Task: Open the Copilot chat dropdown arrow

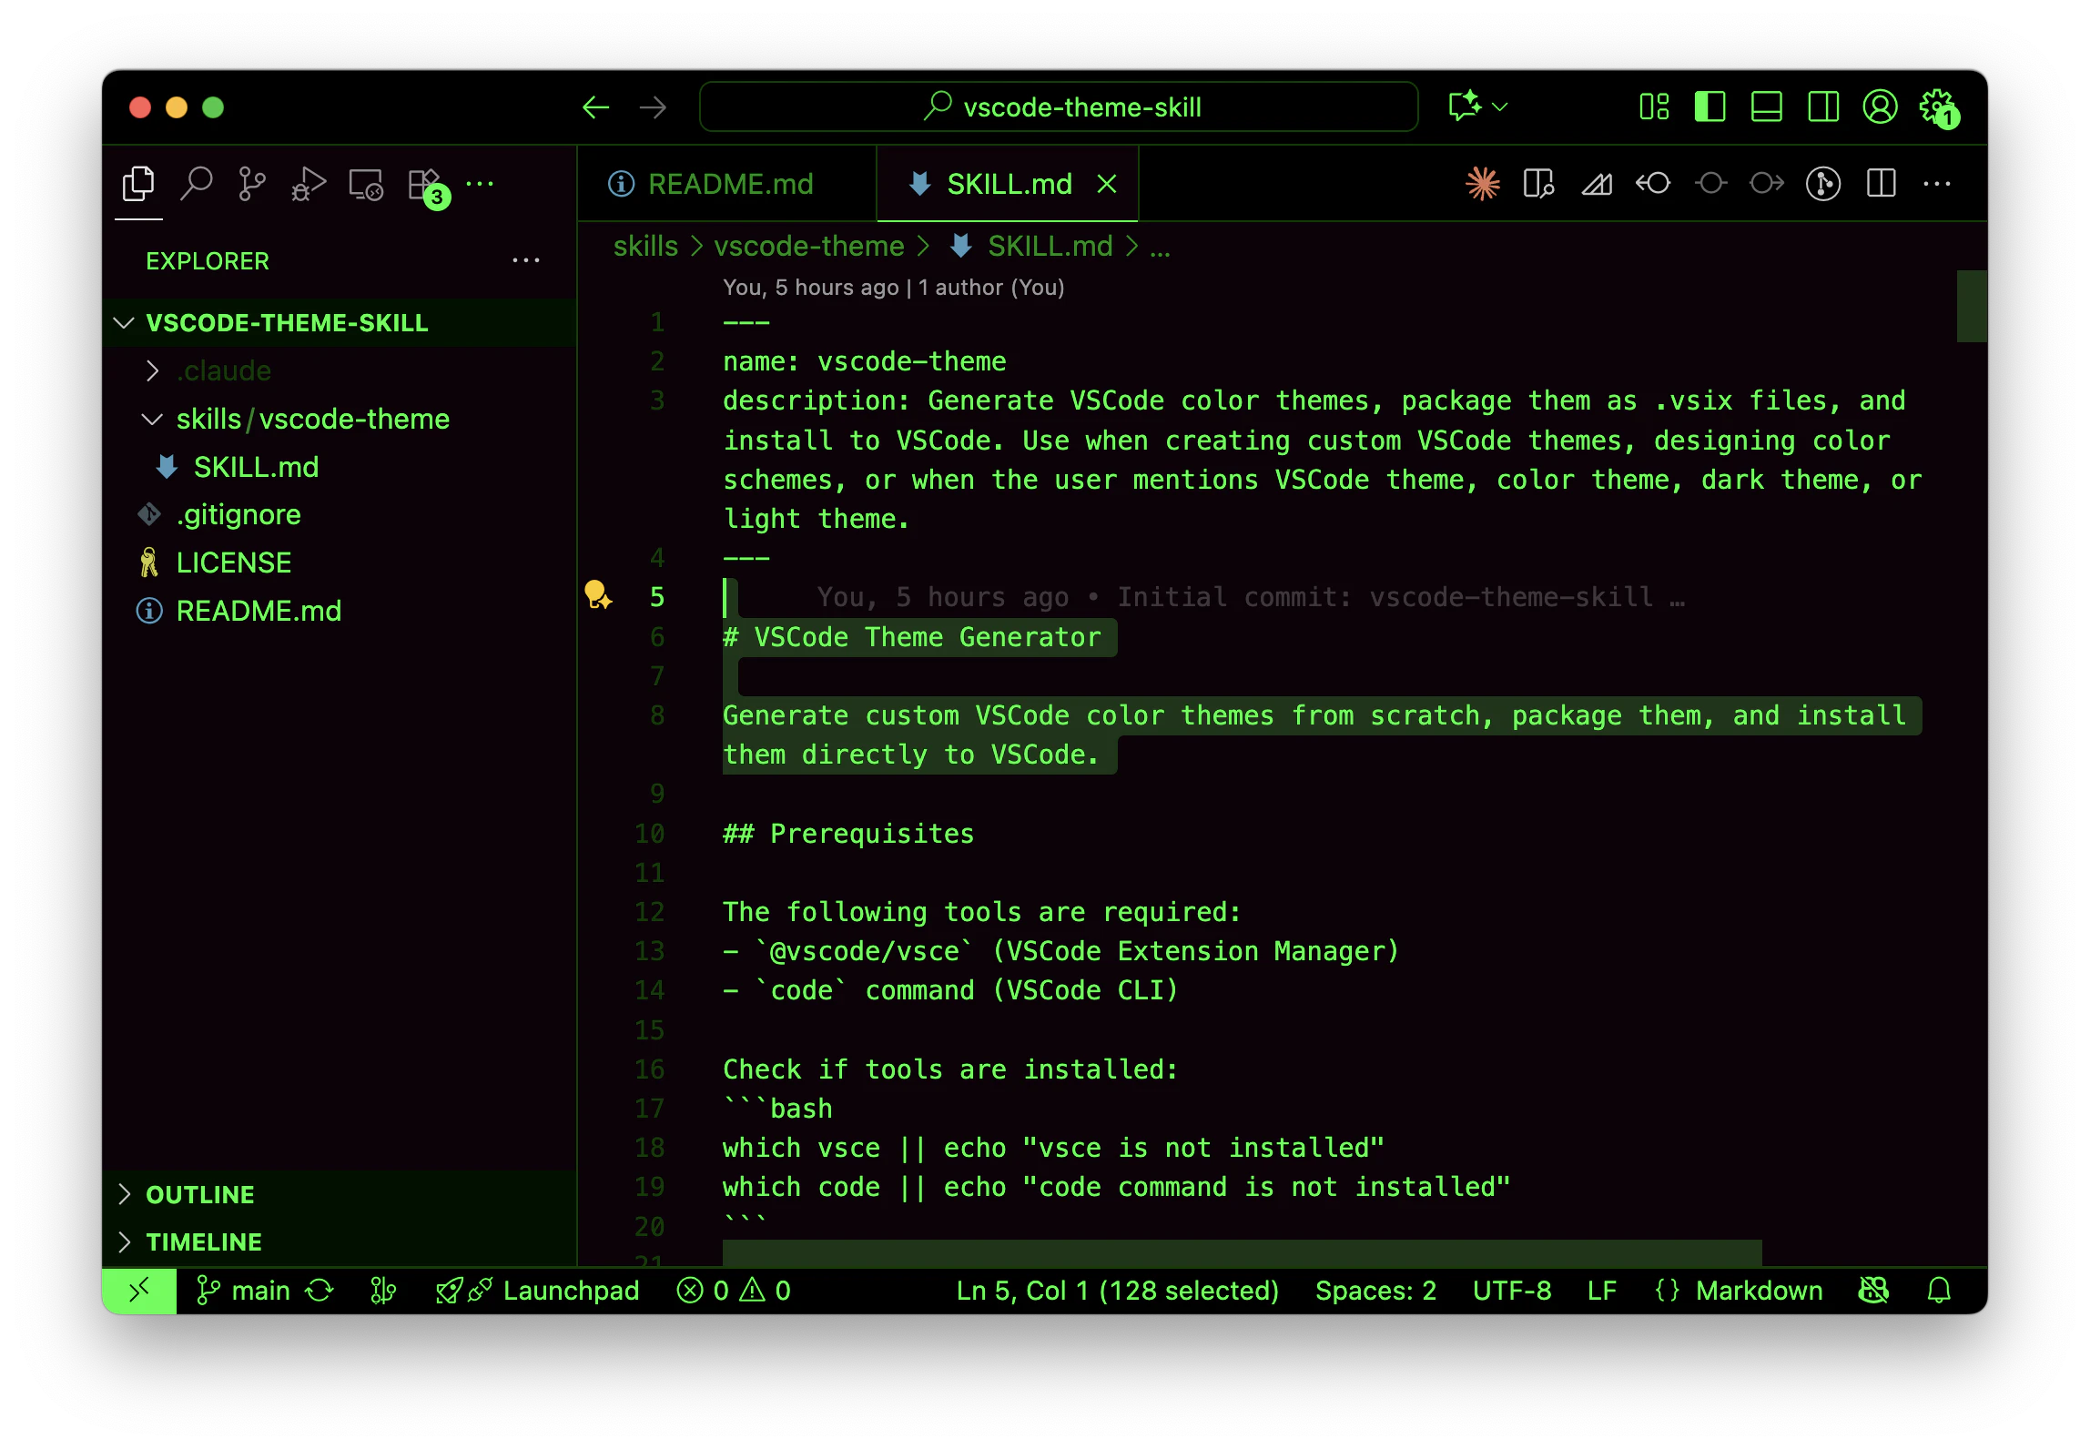Action: (1500, 107)
